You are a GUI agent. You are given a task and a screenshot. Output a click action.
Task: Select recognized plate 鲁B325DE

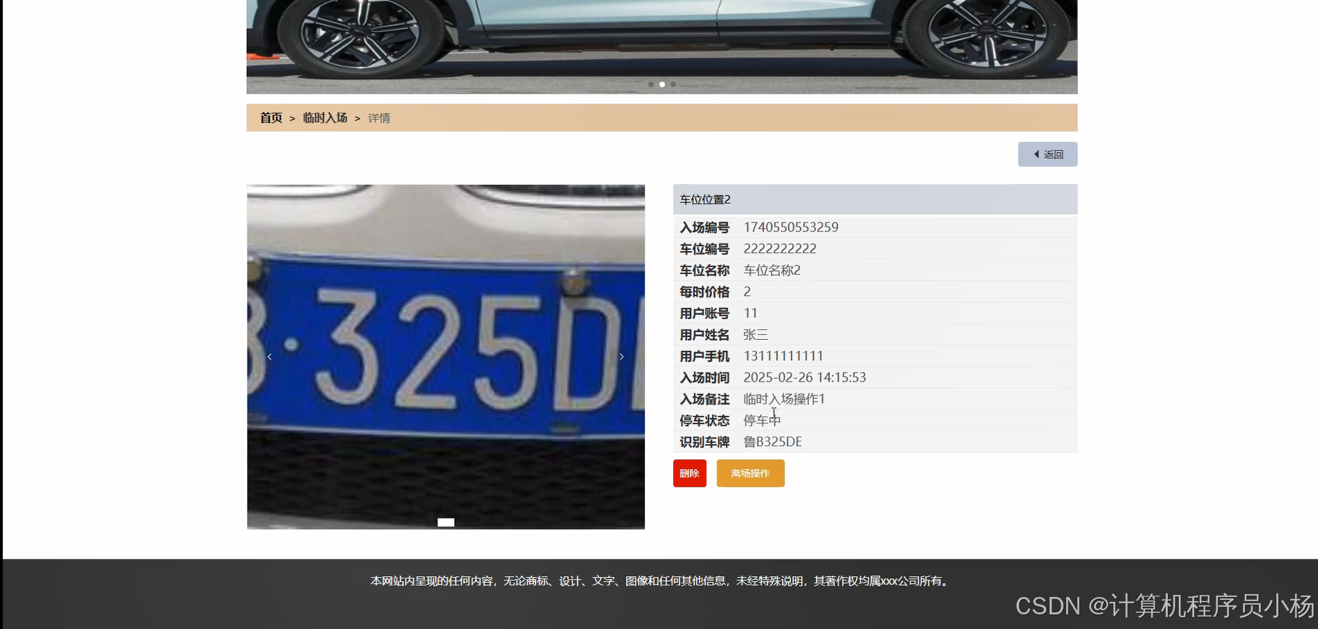coord(773,442)
